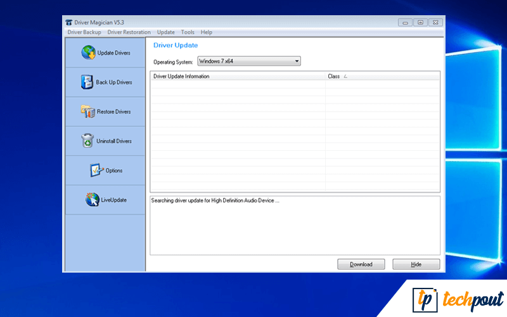Click the Driver Update Information column header

click(x=238, y=76)
